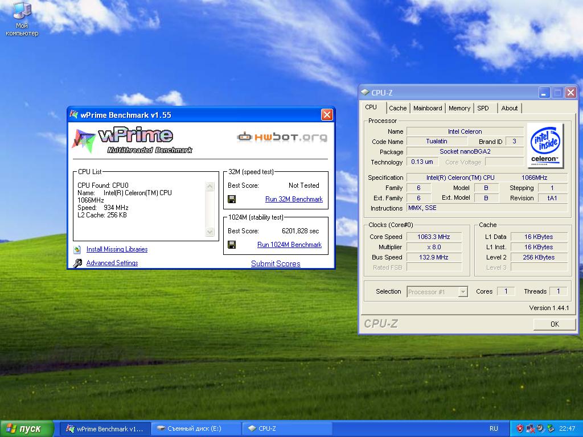The image size is (583, 437).
Task: Select the CPU tab in CPU-Z
Action: 371,107
